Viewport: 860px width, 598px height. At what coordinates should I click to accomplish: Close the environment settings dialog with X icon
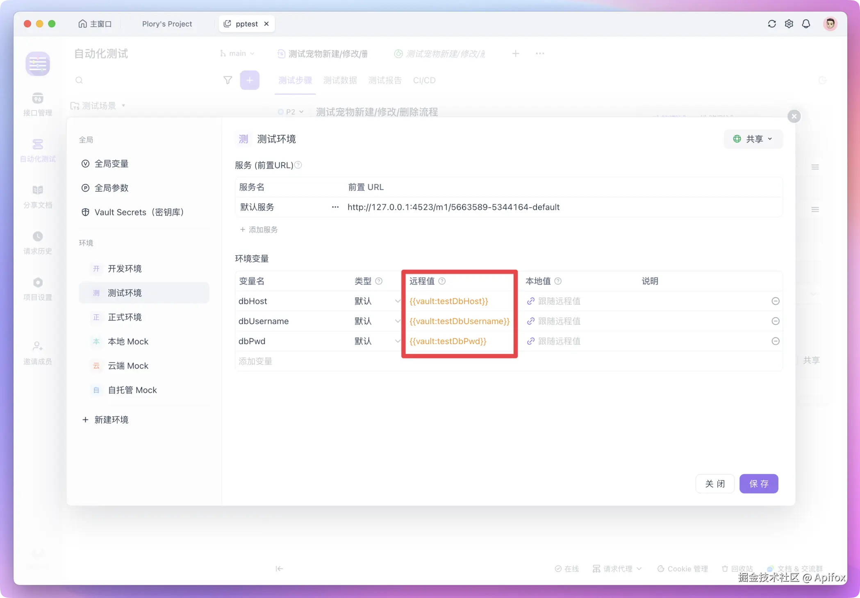pos(794,116)
